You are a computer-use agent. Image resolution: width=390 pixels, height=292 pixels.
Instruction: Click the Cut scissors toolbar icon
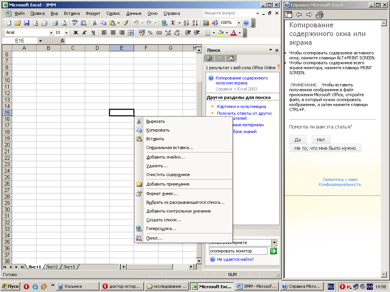94,23
